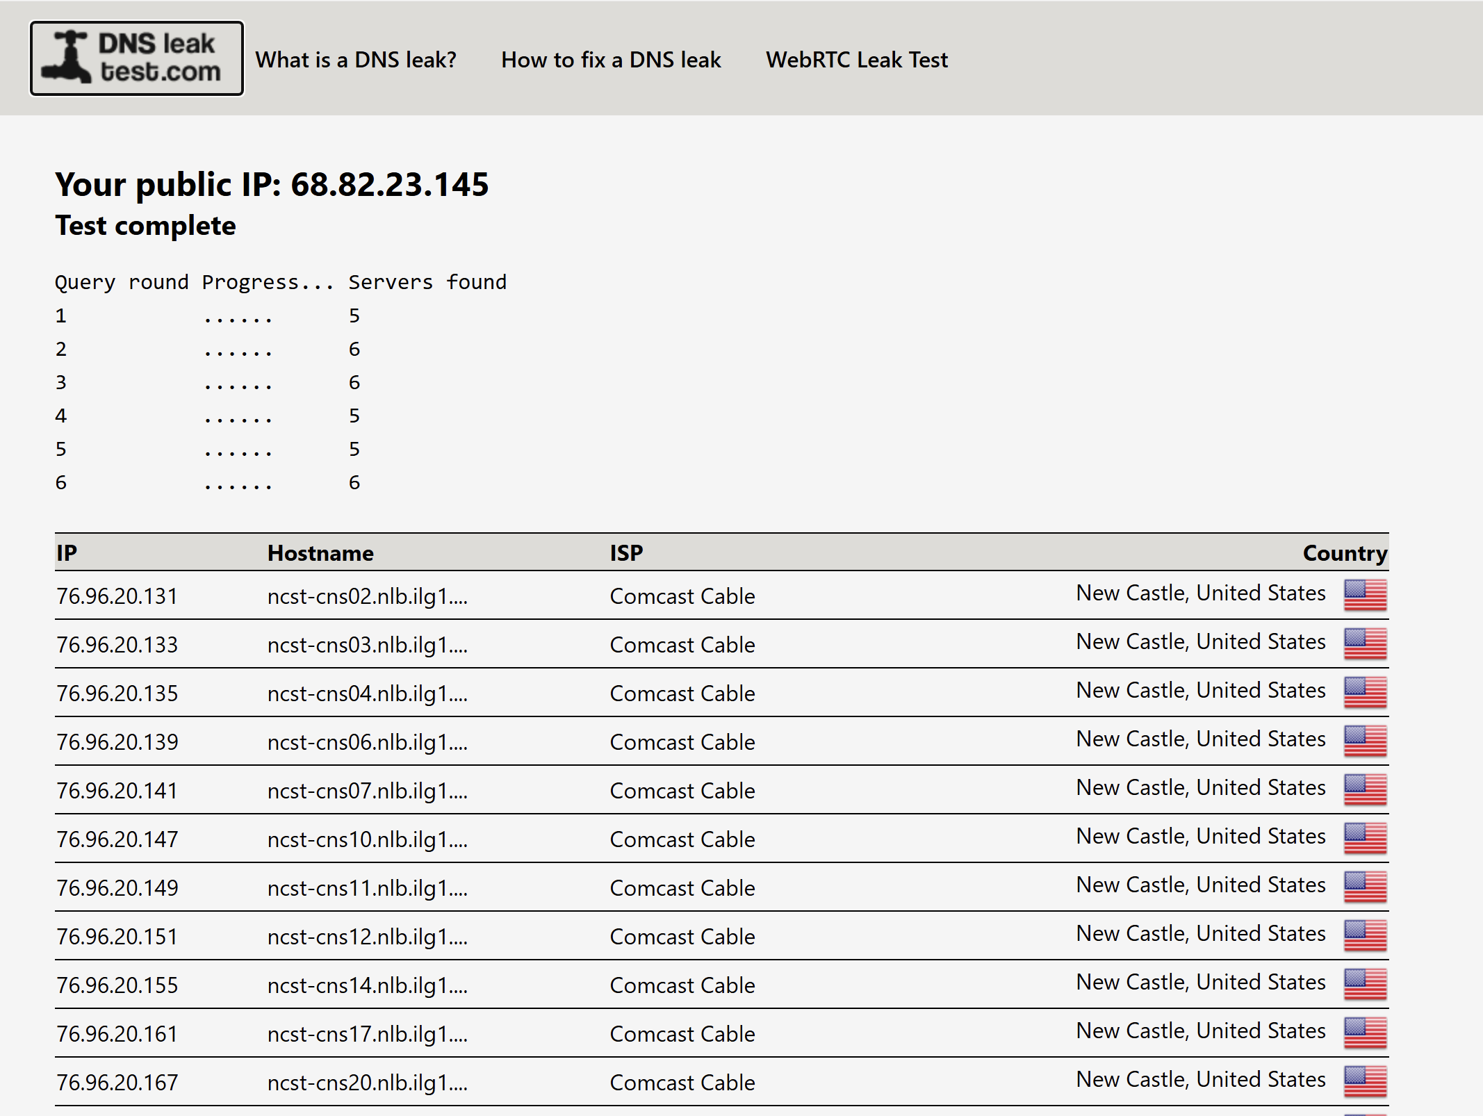1483x1116 pixels.
Task: Click the public IP 68.82.23.145 heading
Action: pyautogui.click(x=272, y=184)
